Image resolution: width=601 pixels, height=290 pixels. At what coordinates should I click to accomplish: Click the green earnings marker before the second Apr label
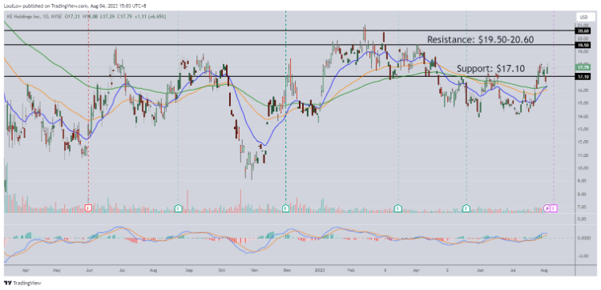pyautogui.click(x=398, y=208)
